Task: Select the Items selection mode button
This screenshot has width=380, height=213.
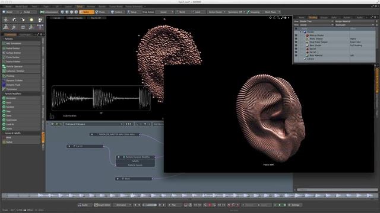Action: (x=87, y=12)
